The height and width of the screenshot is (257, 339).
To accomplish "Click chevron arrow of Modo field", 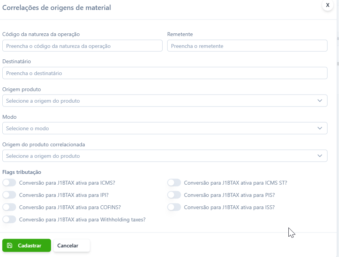I will [x=320, y=128].
